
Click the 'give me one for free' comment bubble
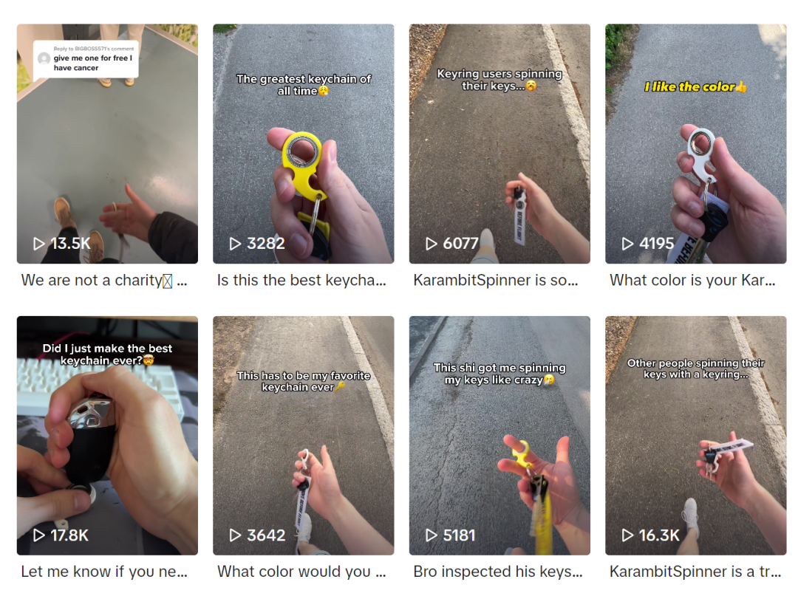click(x=86, y=59)
